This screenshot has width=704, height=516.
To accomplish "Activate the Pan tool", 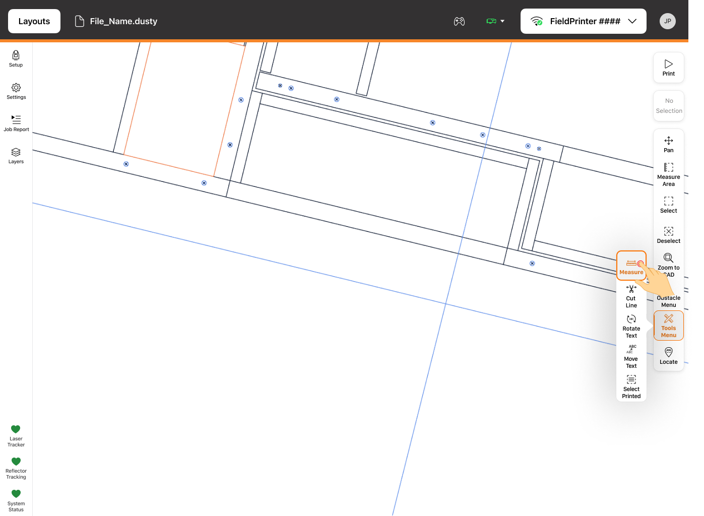I will pos(669,144).
